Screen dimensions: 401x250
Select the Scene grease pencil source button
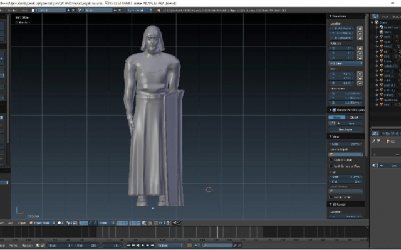(x=337, y=117)
